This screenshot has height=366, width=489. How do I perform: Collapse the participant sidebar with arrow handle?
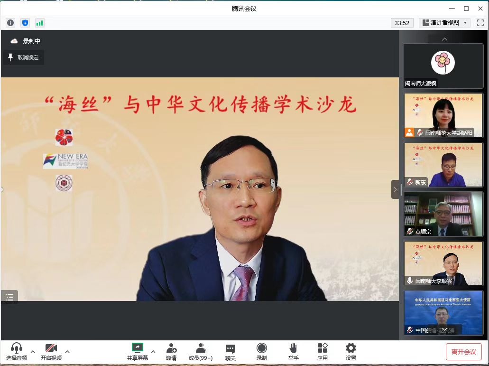[396, 189]
